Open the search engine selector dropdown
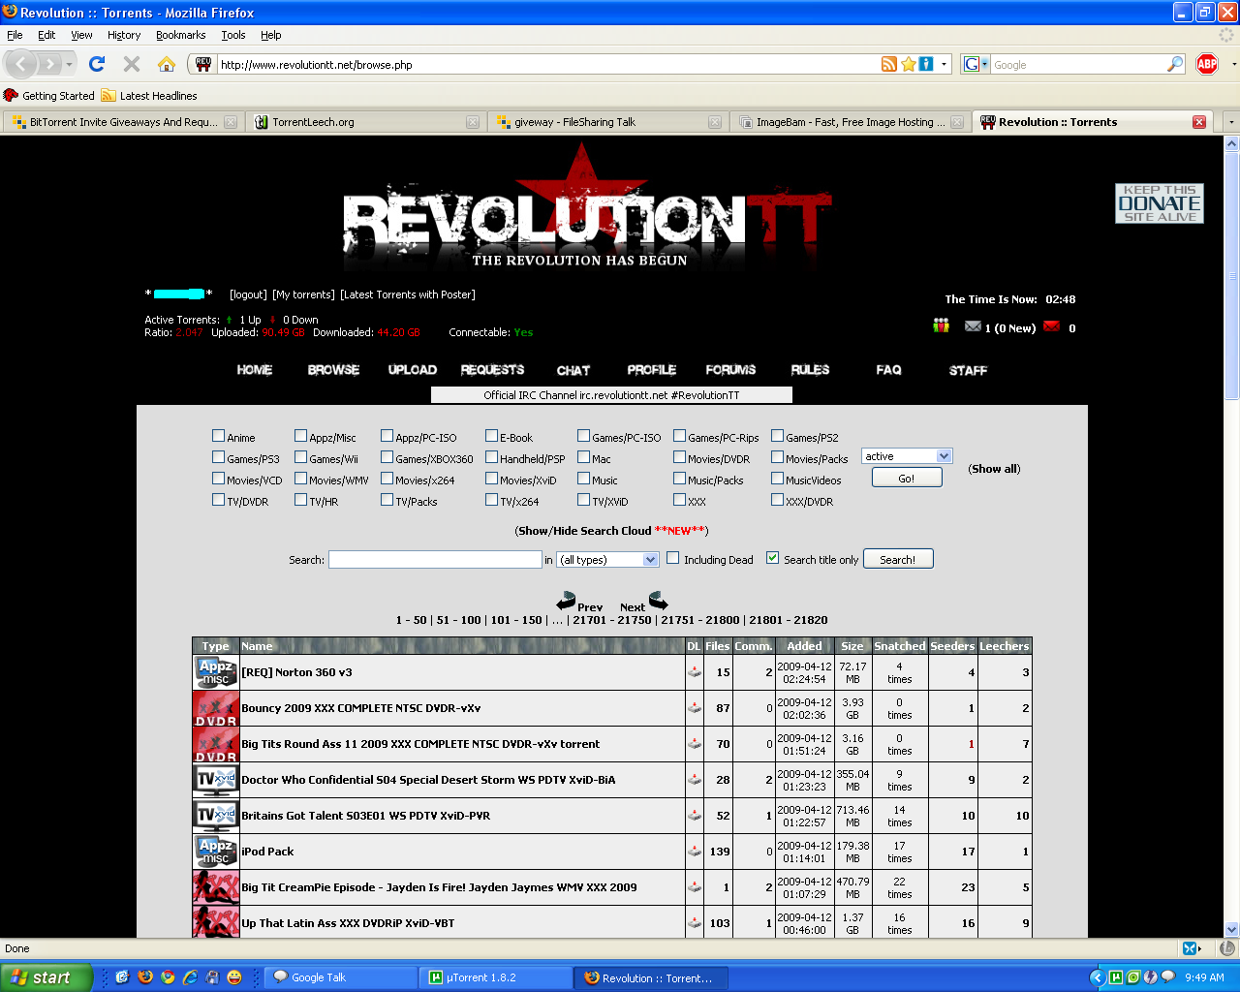This screenshot has width=1240, height=992. click(976, 64)
